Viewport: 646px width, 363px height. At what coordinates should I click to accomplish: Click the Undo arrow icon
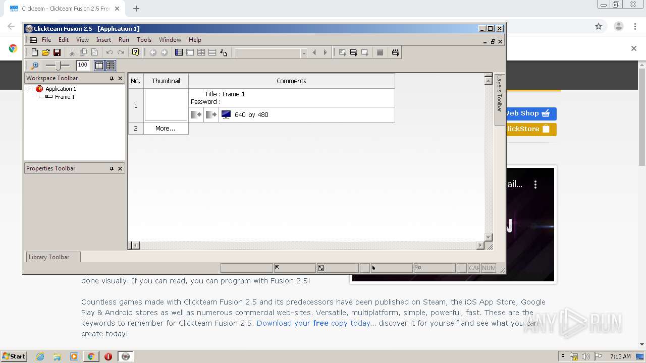click(x=110, y=52)
